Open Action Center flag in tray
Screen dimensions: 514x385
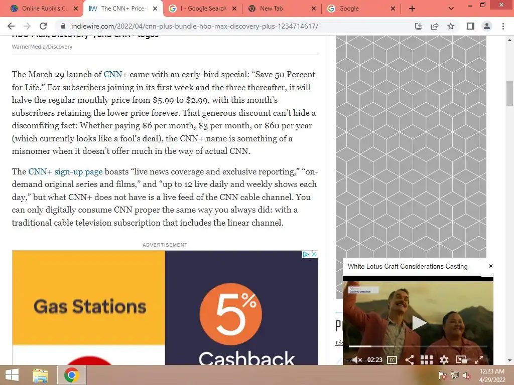tap(442, 375)
